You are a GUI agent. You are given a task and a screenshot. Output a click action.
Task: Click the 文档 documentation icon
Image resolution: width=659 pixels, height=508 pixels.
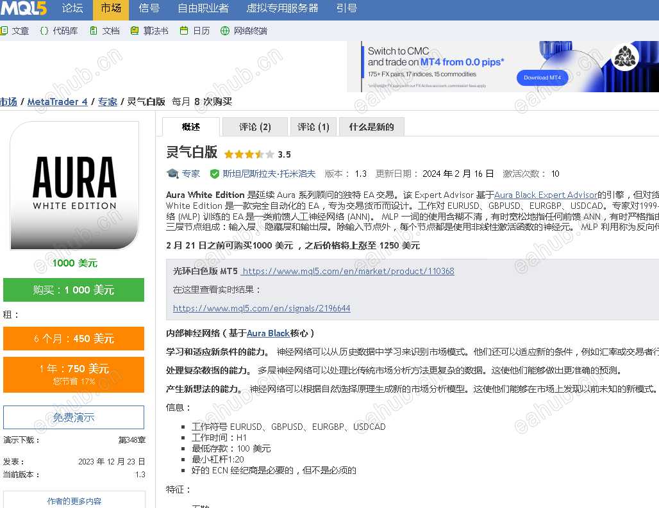(94, 31)
